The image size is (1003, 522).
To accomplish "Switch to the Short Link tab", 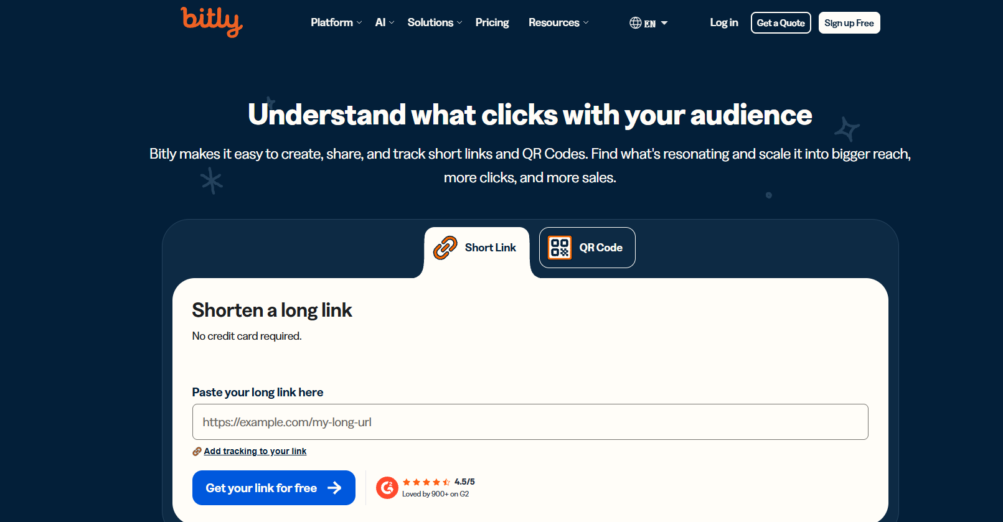I will [477, 248].
